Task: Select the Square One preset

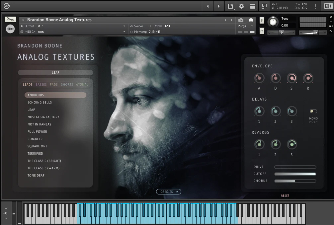Action: pyautogui.click(x=38, y=146)
